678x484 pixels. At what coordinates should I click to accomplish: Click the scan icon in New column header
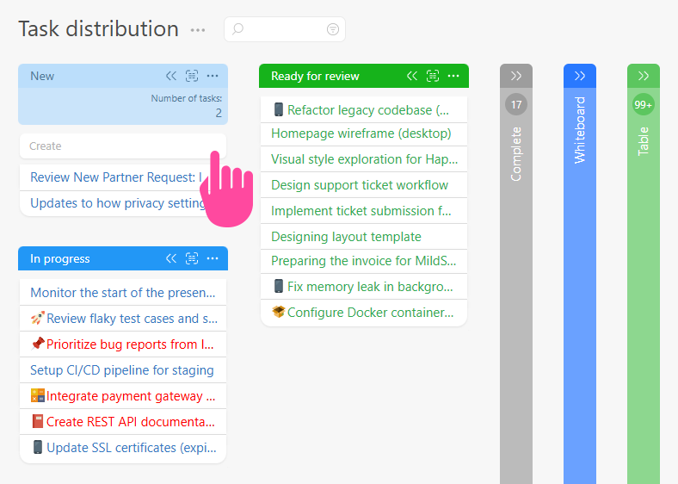point(192,76)
